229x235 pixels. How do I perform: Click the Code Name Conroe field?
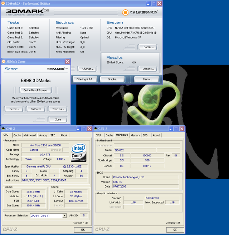tap(34, 150)
